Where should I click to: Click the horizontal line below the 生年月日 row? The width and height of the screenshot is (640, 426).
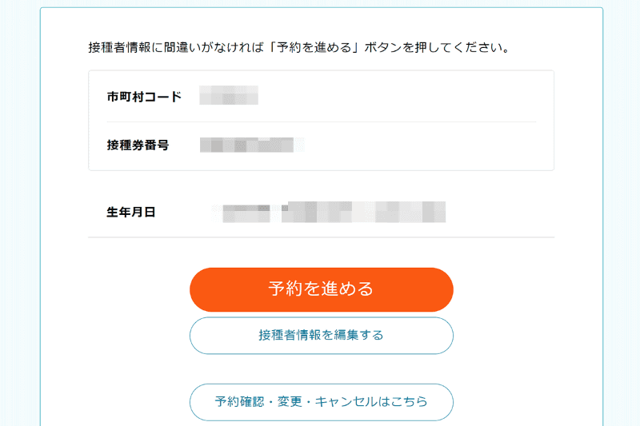(321, 237)
